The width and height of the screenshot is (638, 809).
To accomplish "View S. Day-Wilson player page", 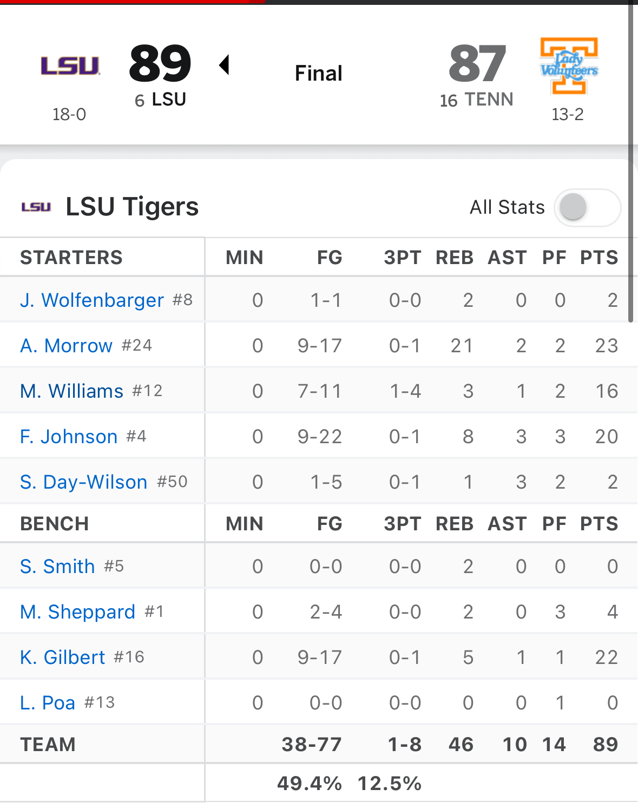I will coord(84,482).
